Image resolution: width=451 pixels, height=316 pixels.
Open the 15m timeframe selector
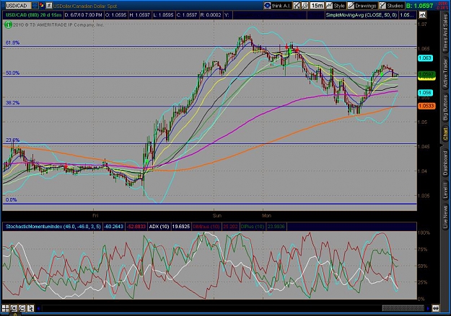(317, 6)
